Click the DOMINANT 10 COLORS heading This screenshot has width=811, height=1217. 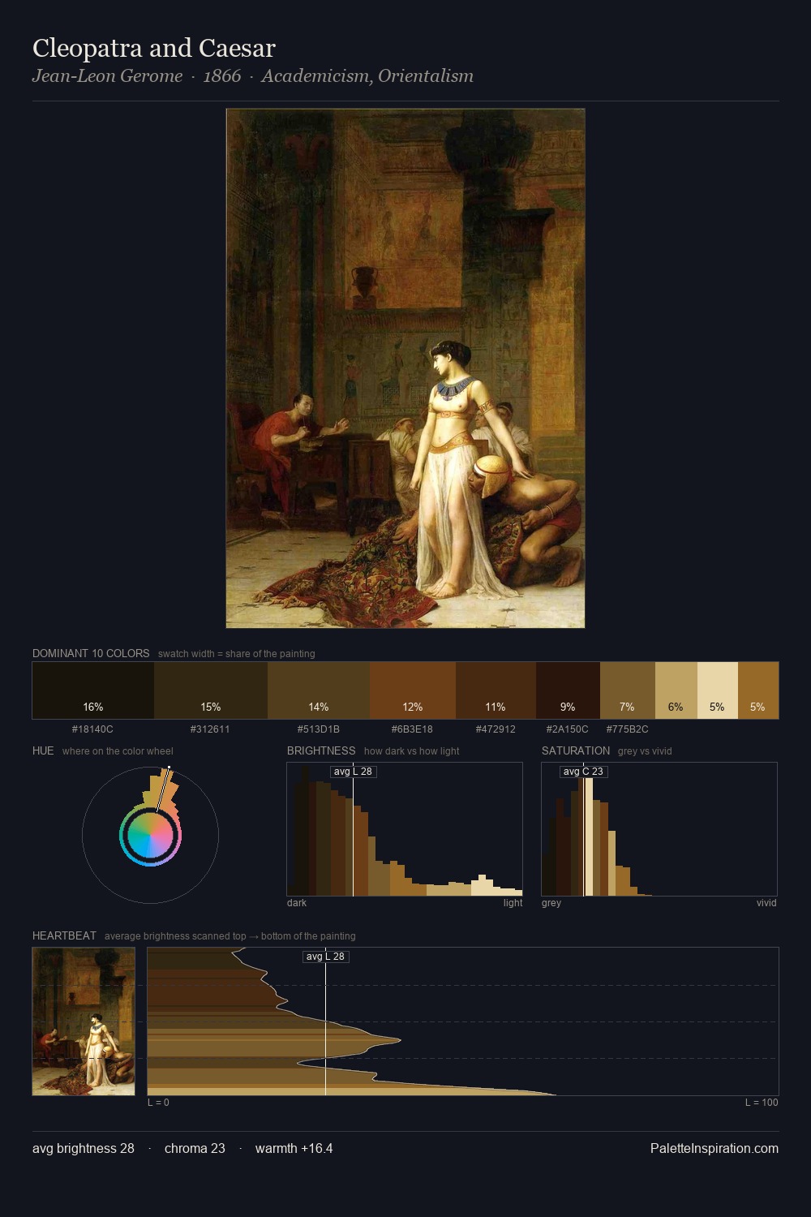point(91,654)
